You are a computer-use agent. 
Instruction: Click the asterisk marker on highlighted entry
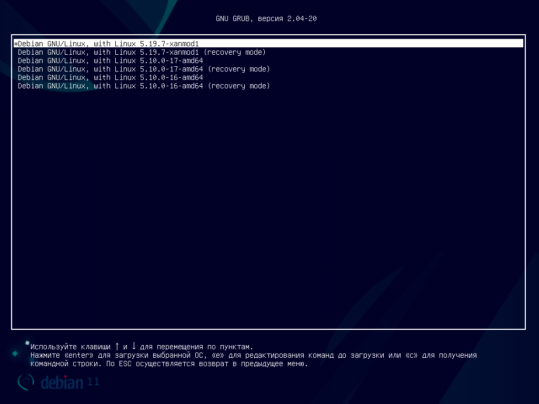[15, 44]
